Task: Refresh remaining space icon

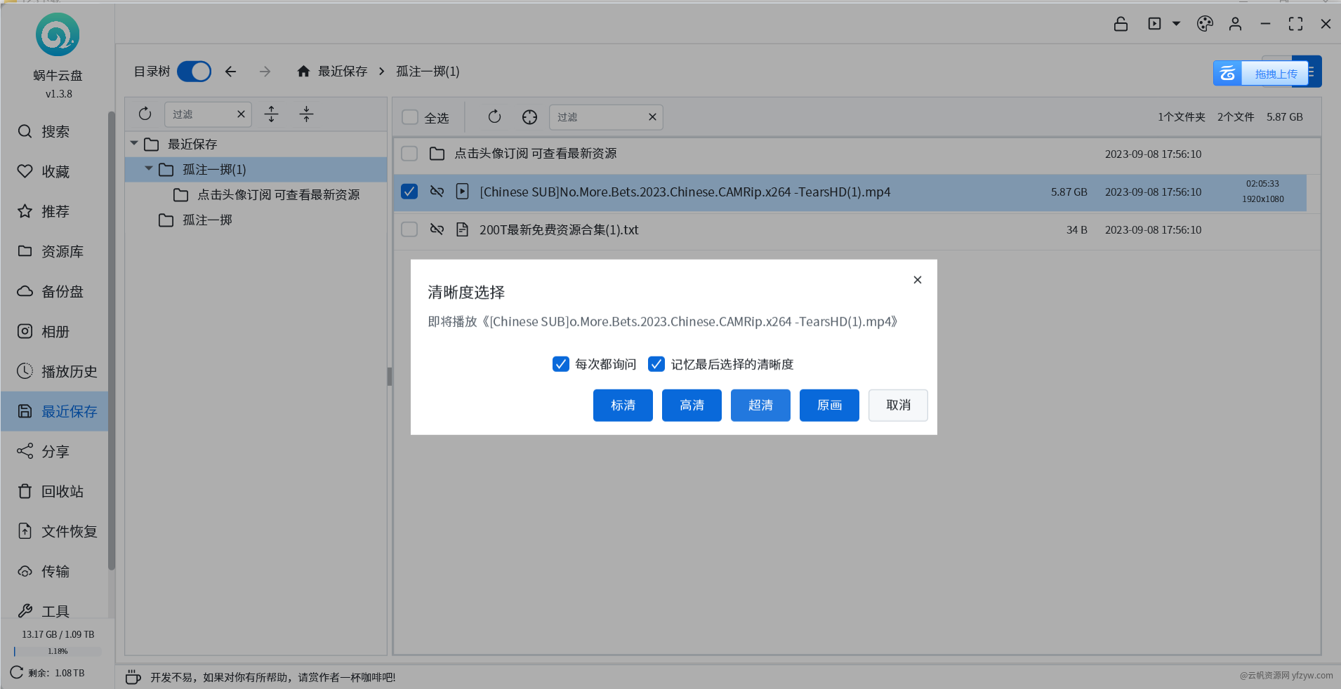Action: (17, 672)
